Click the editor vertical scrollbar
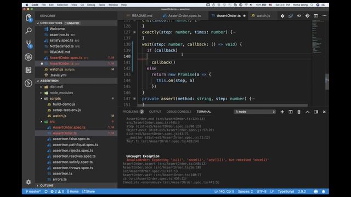 327,82
